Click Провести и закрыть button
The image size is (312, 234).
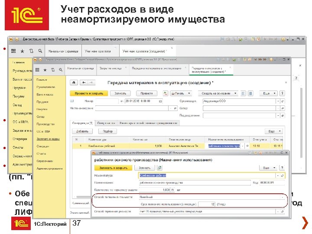coord(89,93)
